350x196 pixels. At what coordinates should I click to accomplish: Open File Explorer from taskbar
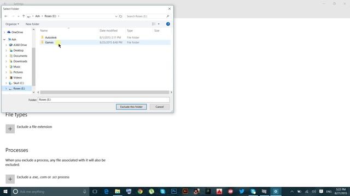(x=118, y=192)
